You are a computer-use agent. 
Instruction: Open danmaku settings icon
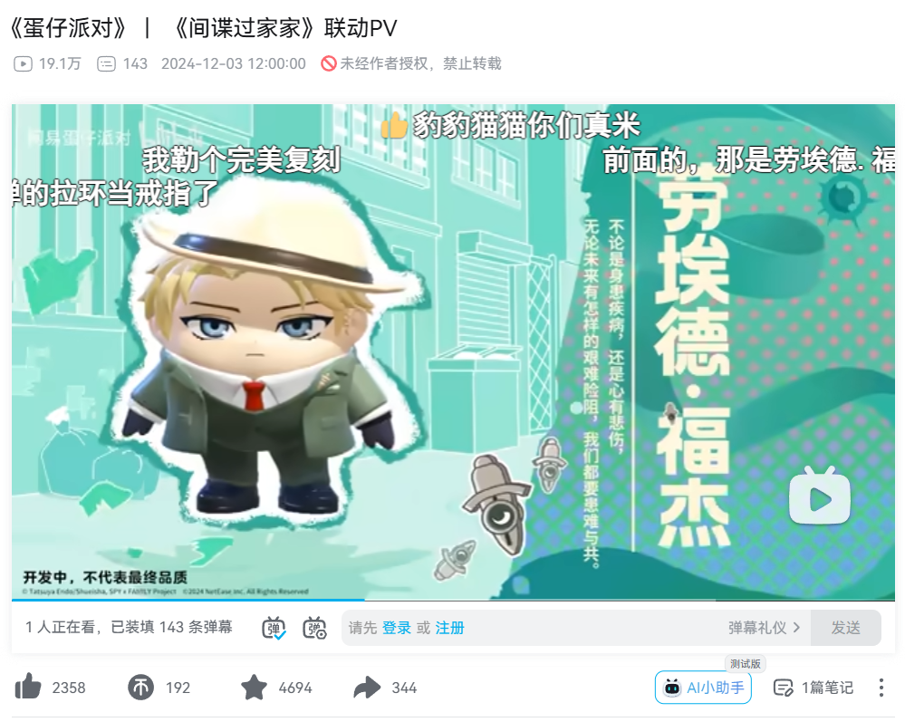314,628
